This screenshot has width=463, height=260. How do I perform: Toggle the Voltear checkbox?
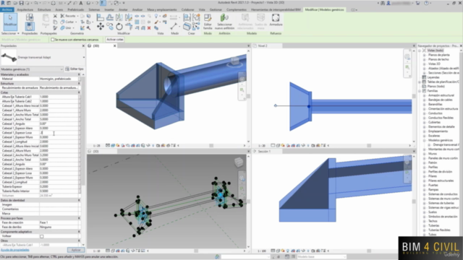click(x=42, y=236)
